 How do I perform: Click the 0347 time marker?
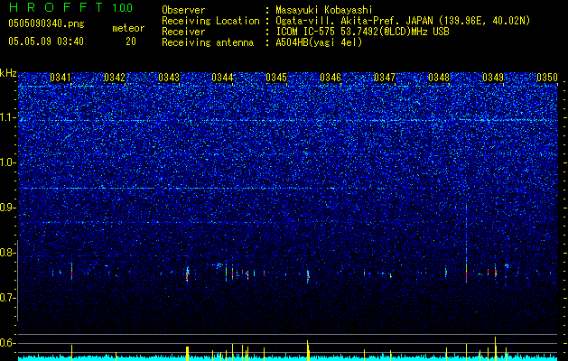click(x=385, y=78)
